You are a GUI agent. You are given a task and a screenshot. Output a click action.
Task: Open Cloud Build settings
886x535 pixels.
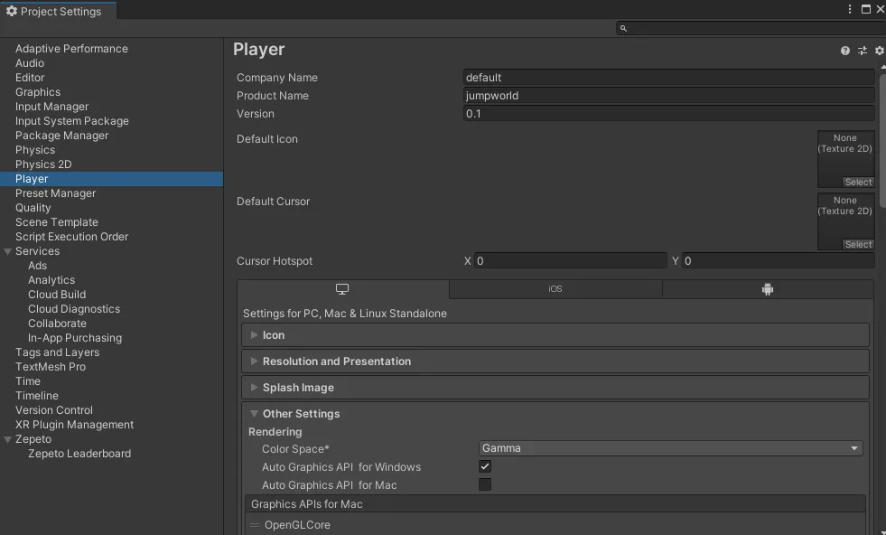click(57, 295)
